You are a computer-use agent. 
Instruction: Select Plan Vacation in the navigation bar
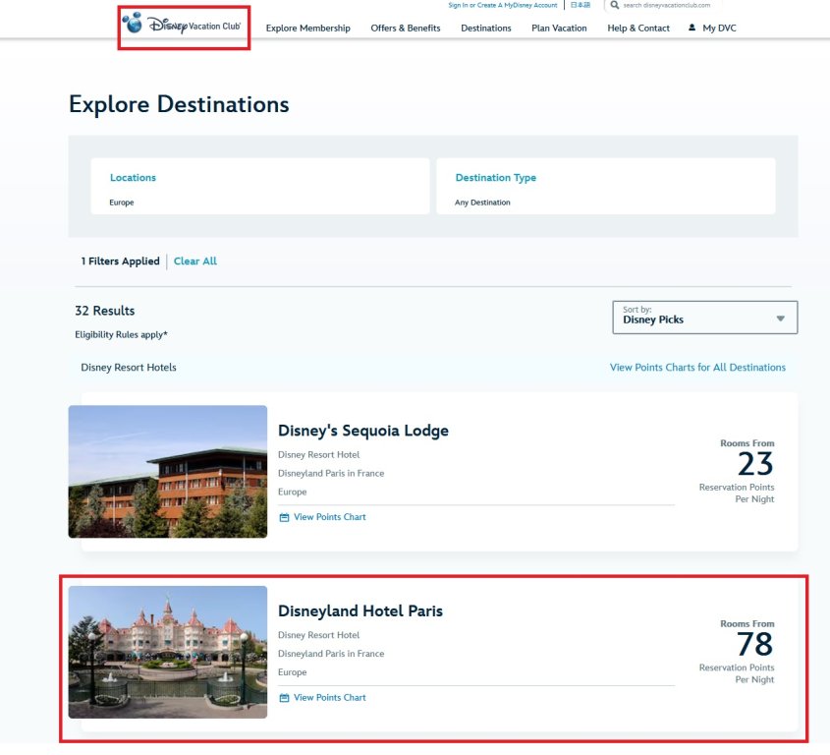559,29
